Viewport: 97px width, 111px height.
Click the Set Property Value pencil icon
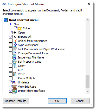click(x=15, y=62)
